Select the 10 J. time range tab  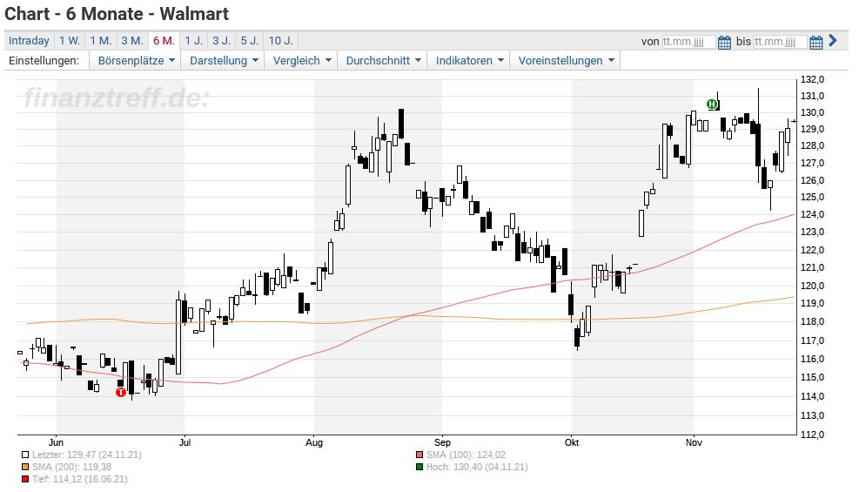coord(280,41)
